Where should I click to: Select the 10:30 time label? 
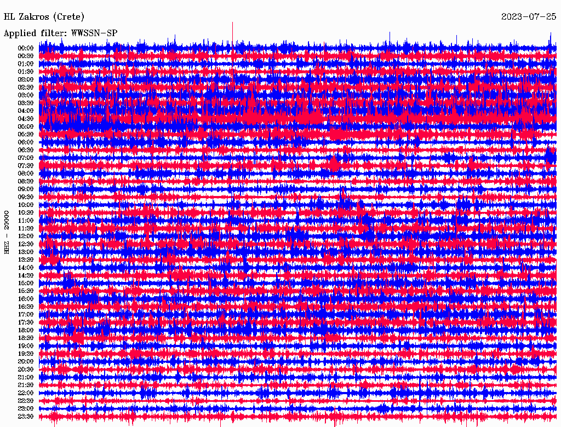pos(26,213)
